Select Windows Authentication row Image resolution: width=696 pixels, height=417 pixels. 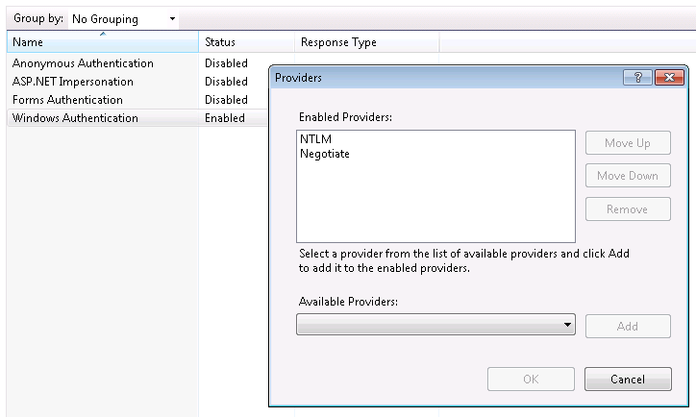(x=75, y=118)
